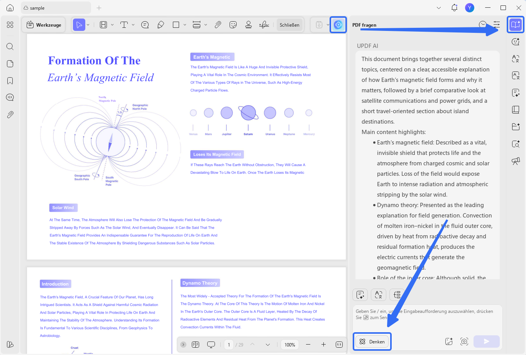Capture a screenshot for the AI prompt
Image resolution: width=526 pixels, height=355 pixels.
coord(464,341)
